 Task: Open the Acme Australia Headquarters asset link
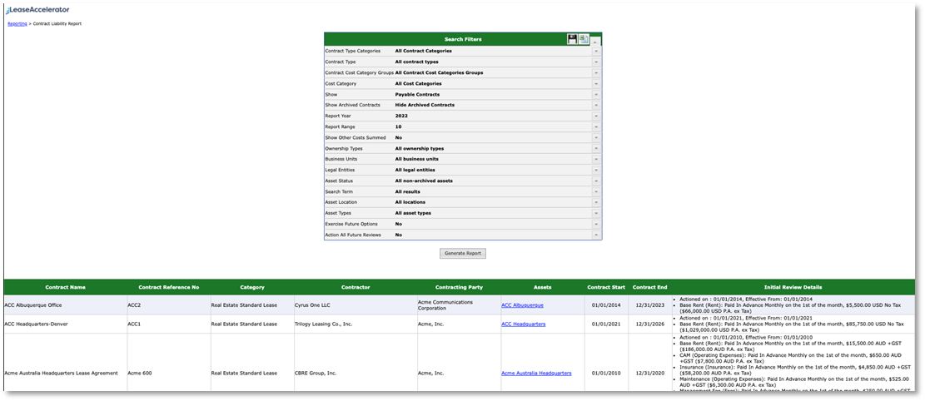(x=536, y=374)
